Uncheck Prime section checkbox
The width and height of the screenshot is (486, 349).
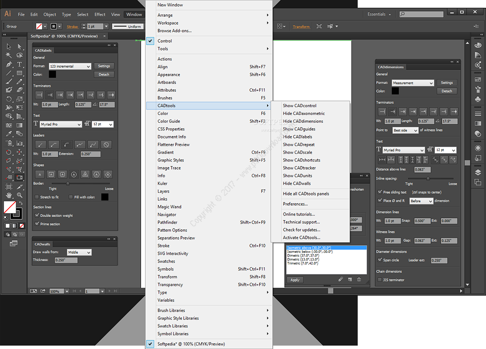(x=37, y=224)
